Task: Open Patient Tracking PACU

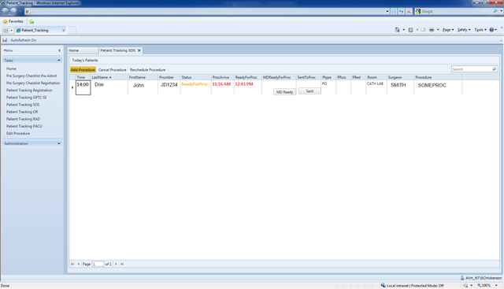Action: (24, 126)
